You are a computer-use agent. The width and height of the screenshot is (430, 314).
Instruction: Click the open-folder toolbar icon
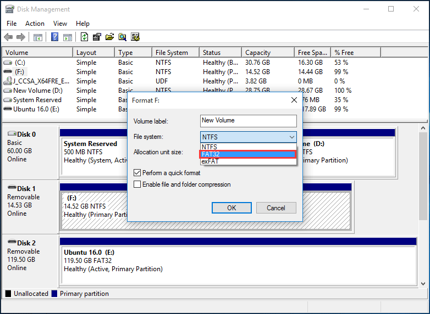[109, 37]
